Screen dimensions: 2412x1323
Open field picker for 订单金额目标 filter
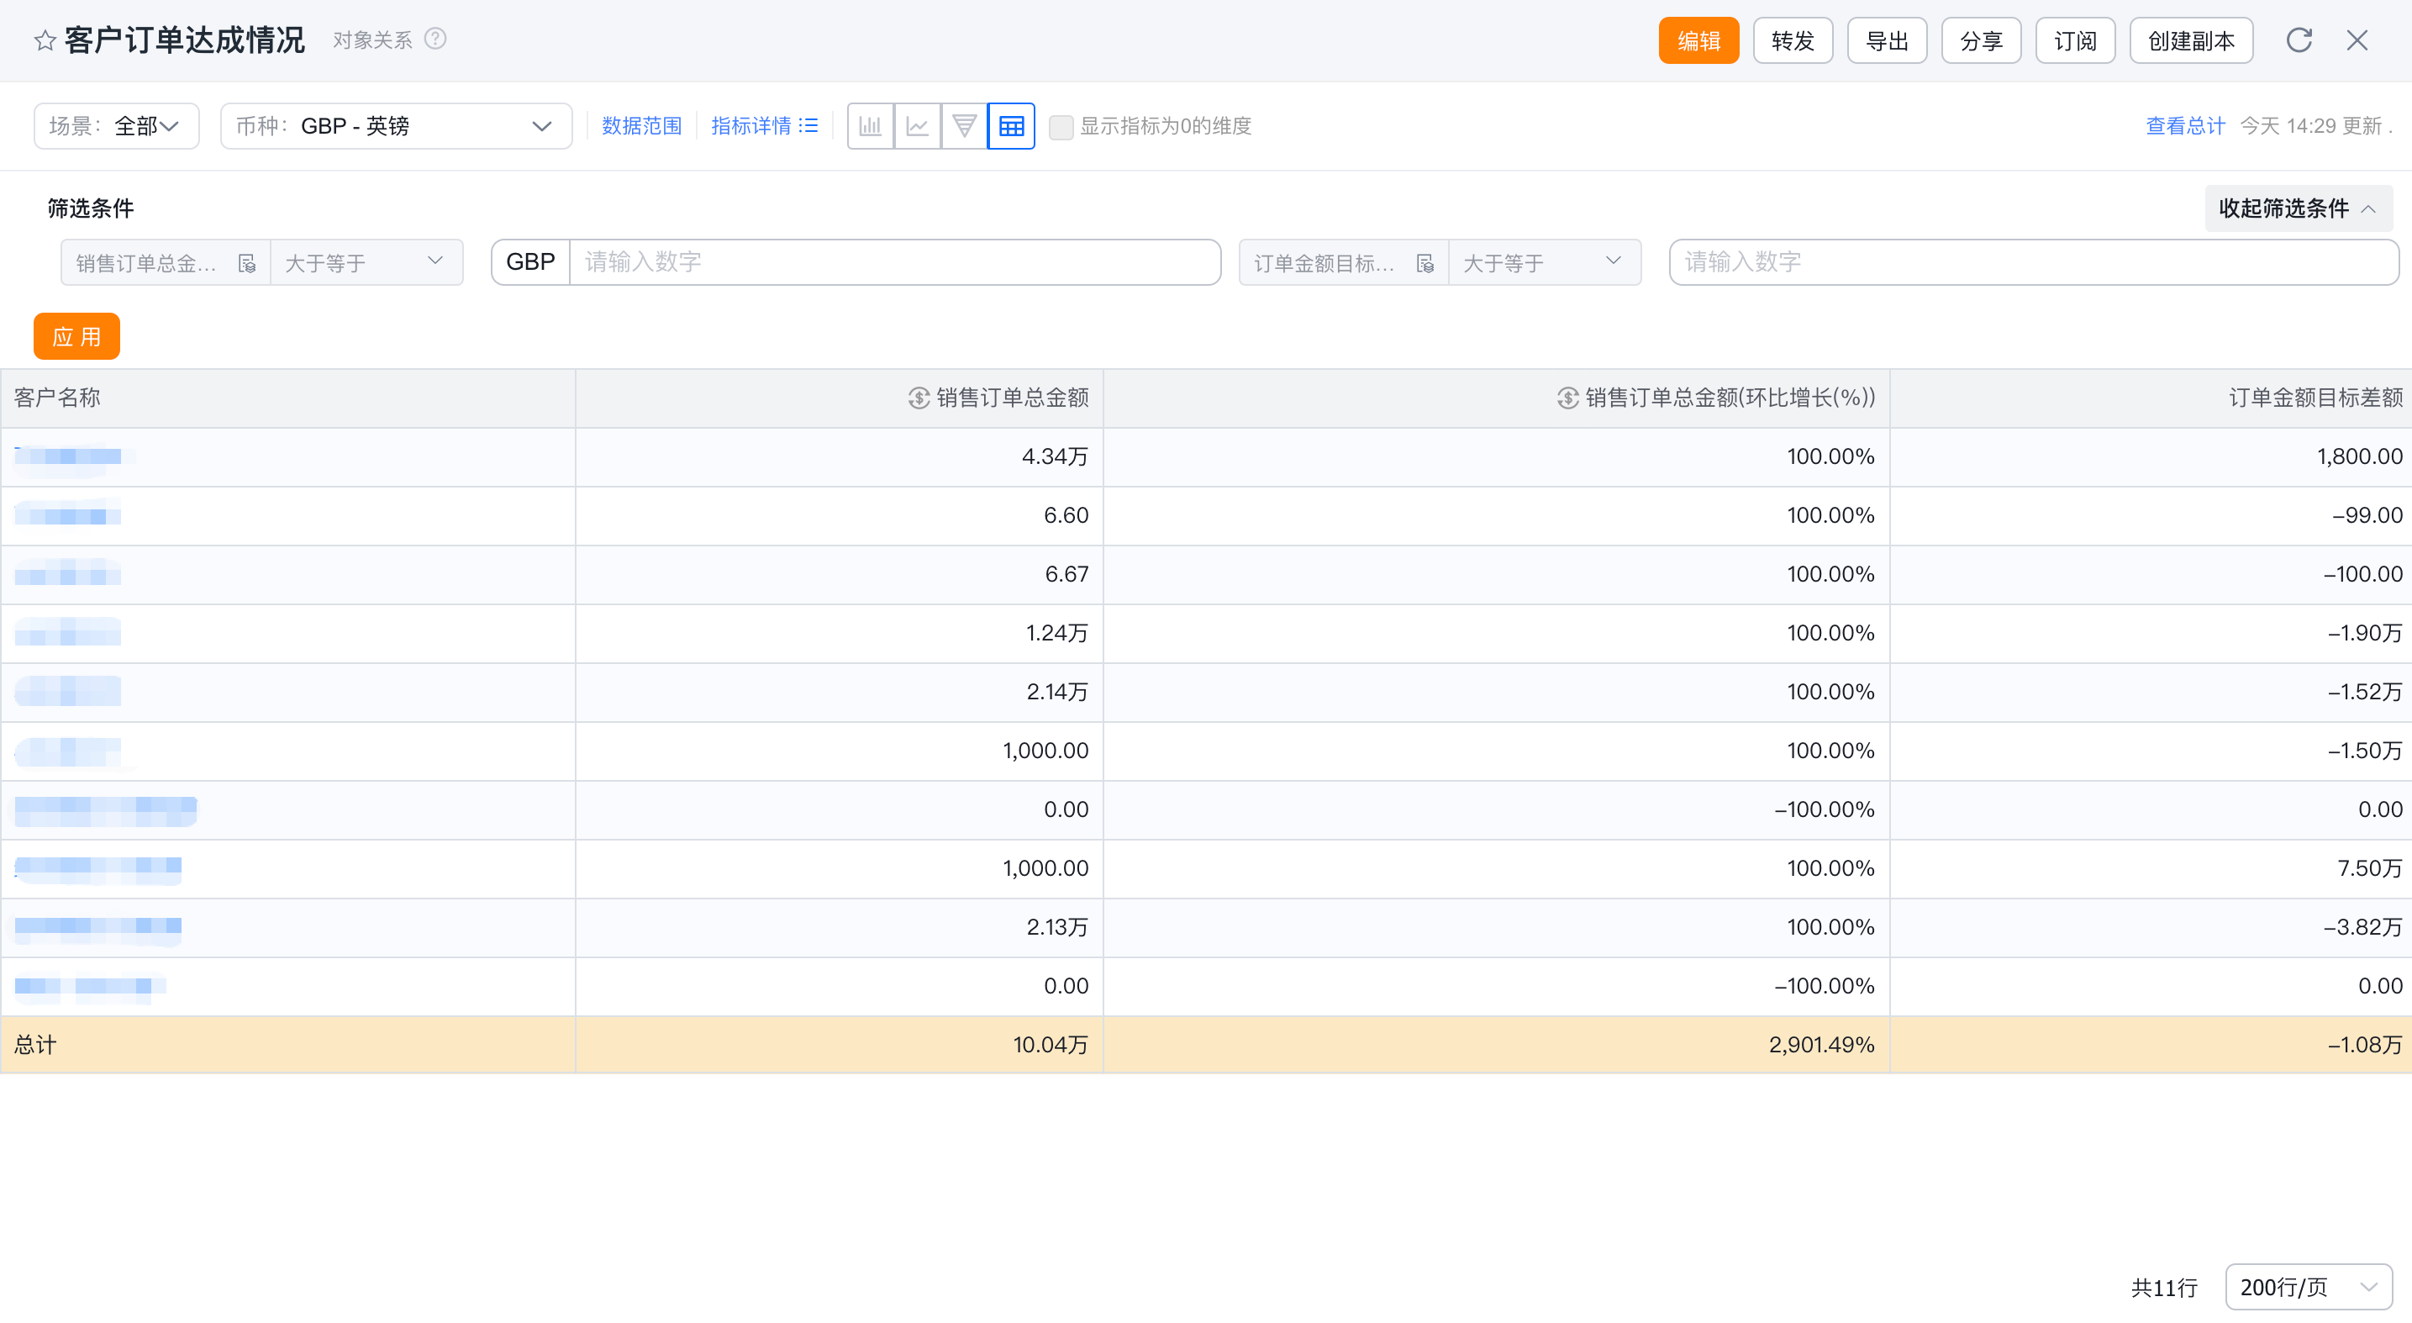[x=1425, y=263]
